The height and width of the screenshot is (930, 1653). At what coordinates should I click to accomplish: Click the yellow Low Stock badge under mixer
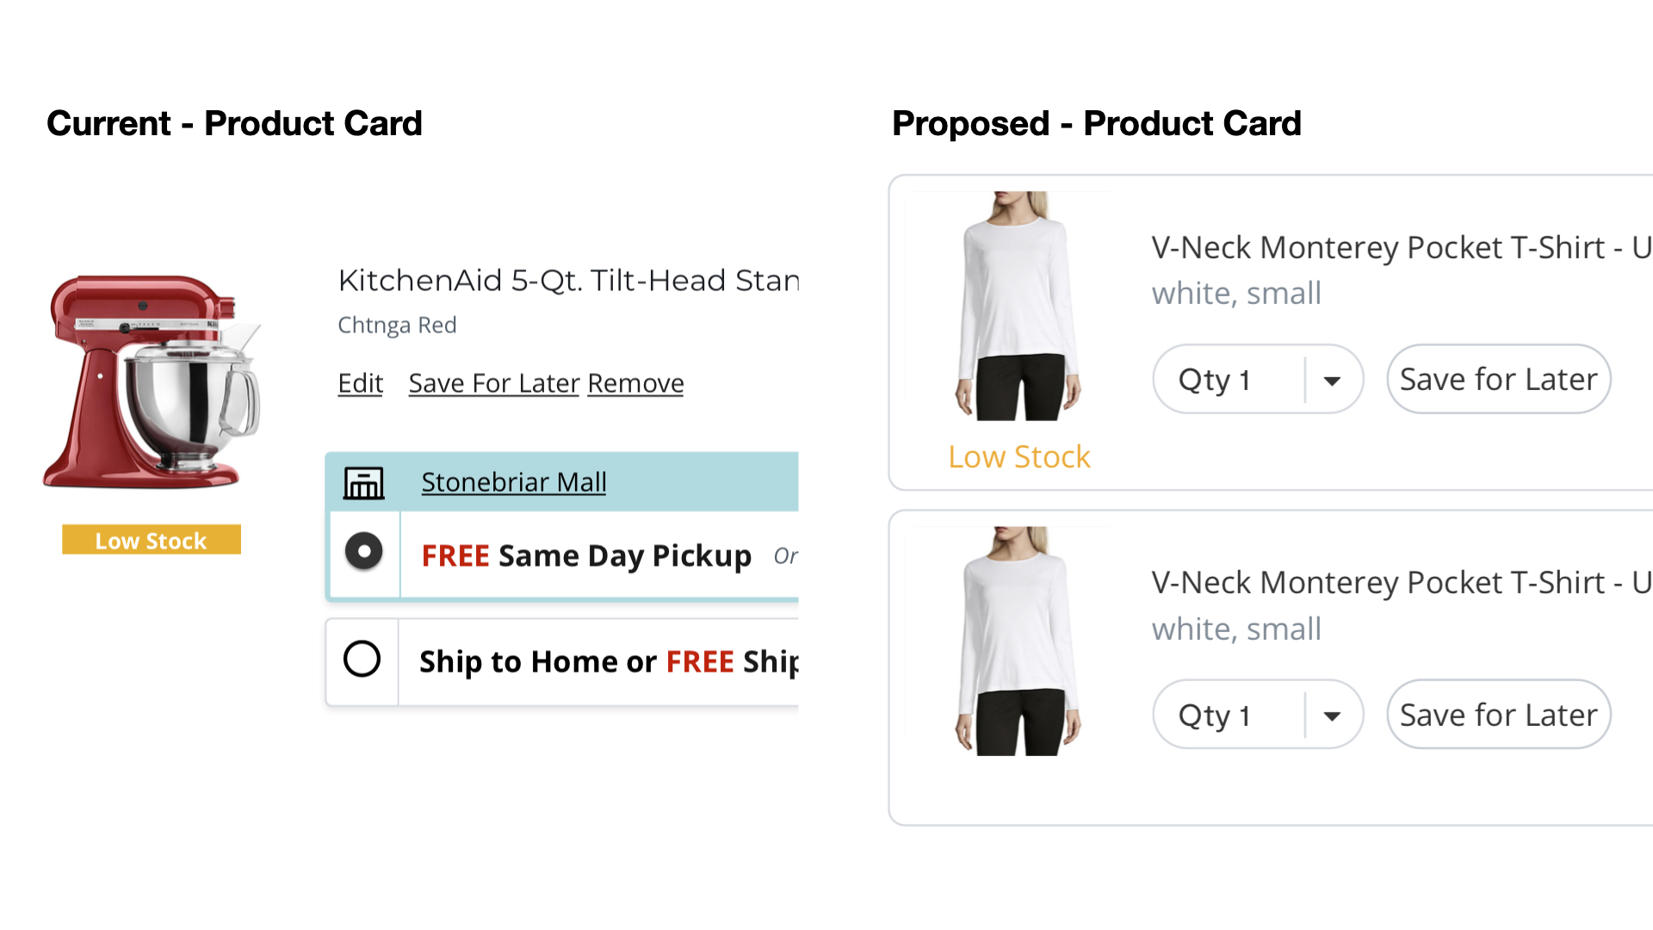(152, 540)
